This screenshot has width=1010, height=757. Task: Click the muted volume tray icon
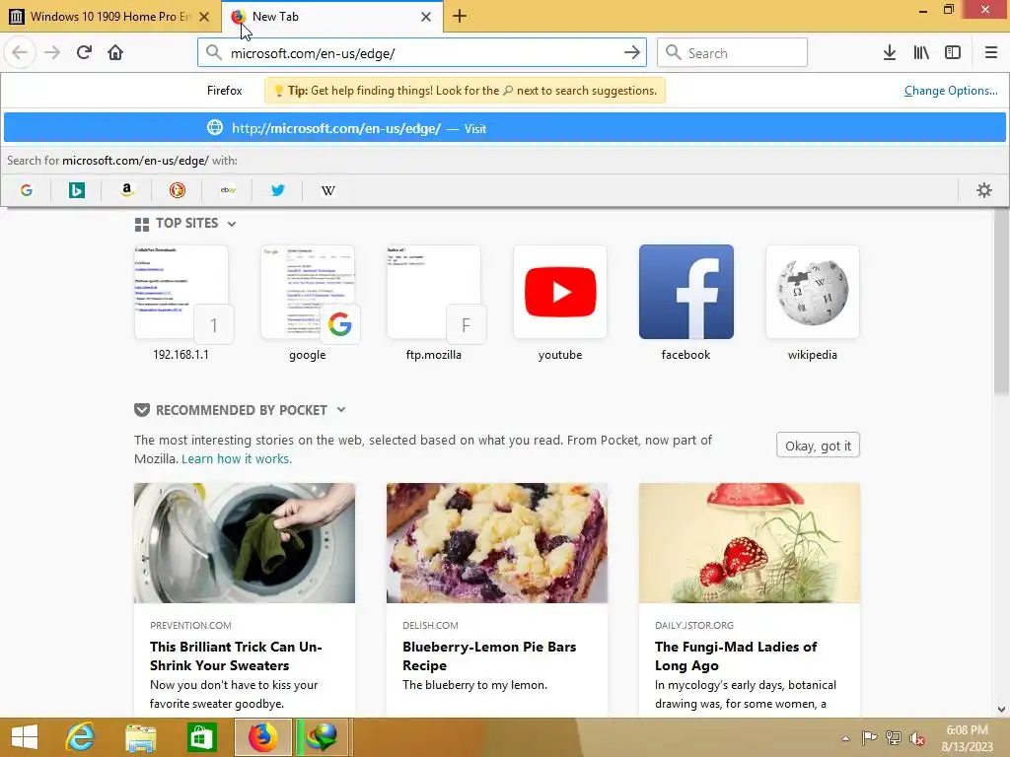916,738
